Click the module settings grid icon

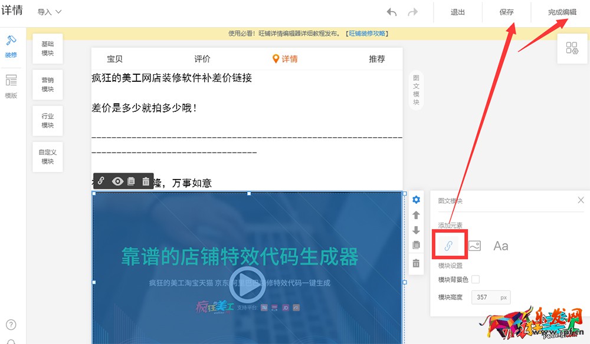click(572, 48)
